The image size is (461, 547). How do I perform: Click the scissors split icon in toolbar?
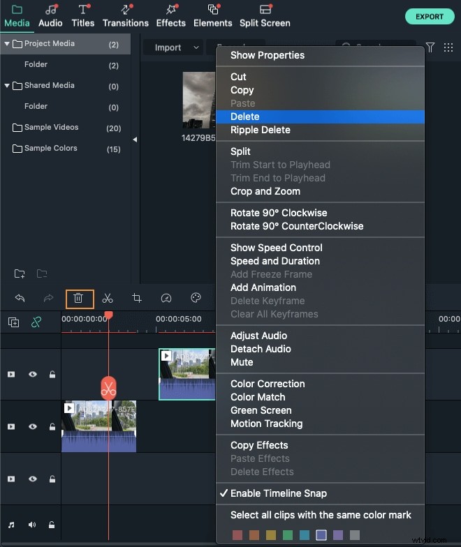point(108,299)
